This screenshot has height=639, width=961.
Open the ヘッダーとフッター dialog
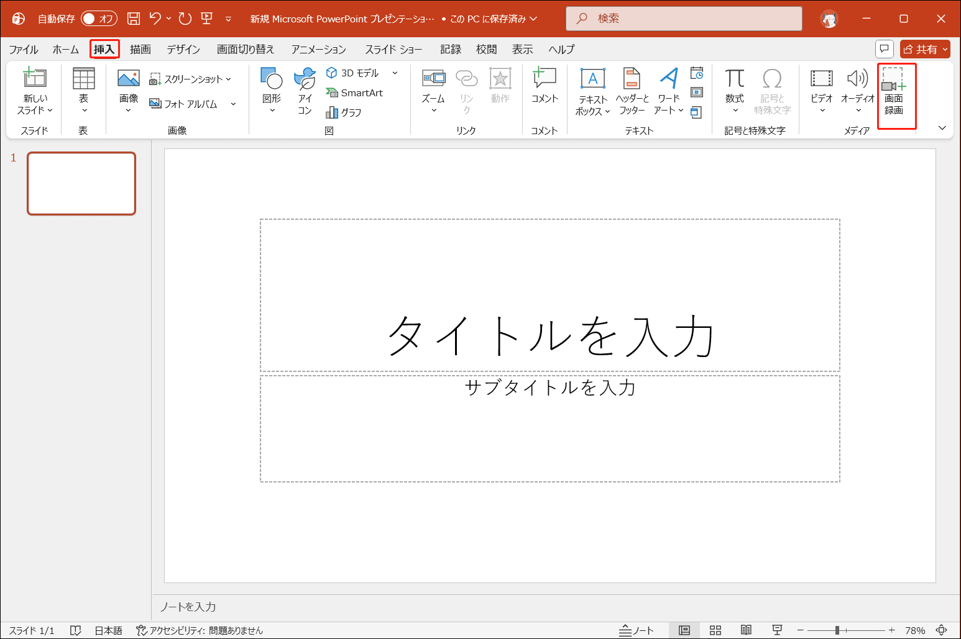pyautogui.click(x=632, y=92)
